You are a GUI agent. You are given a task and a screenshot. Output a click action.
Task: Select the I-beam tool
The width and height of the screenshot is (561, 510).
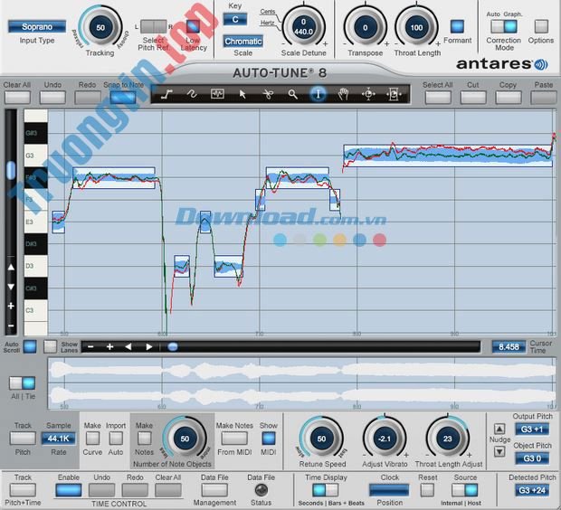point(319,93)
